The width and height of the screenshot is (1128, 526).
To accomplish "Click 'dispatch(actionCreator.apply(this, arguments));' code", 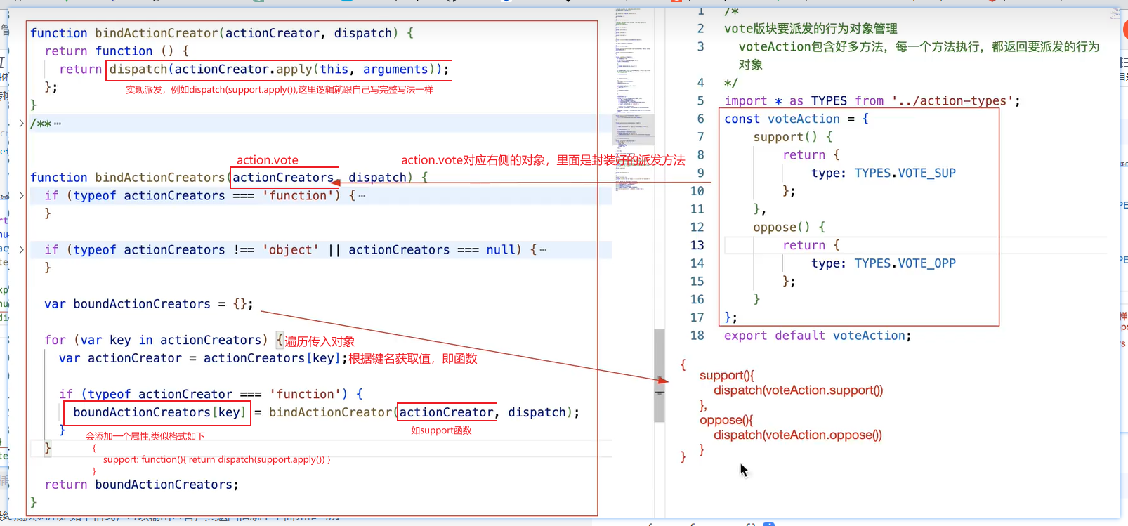I will 279,70.
